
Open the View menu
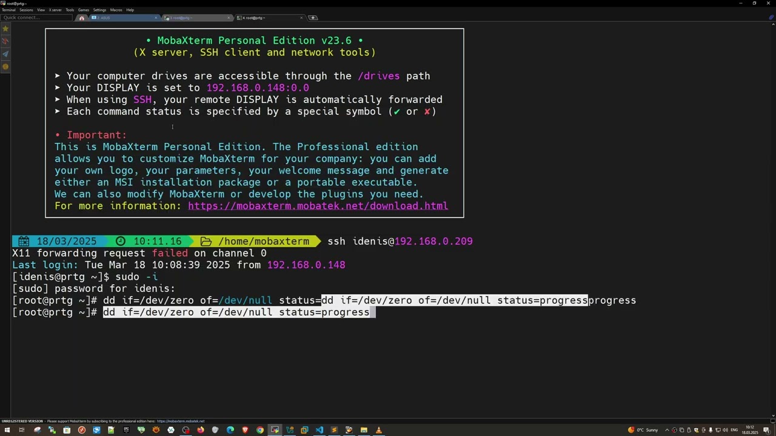tap(41, 10)
